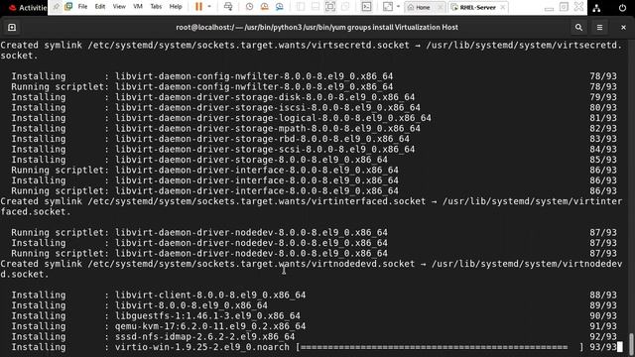This screenshot has height=357, width=635.
Task: Open the console view terminal icon
Action: coord(366,7)
